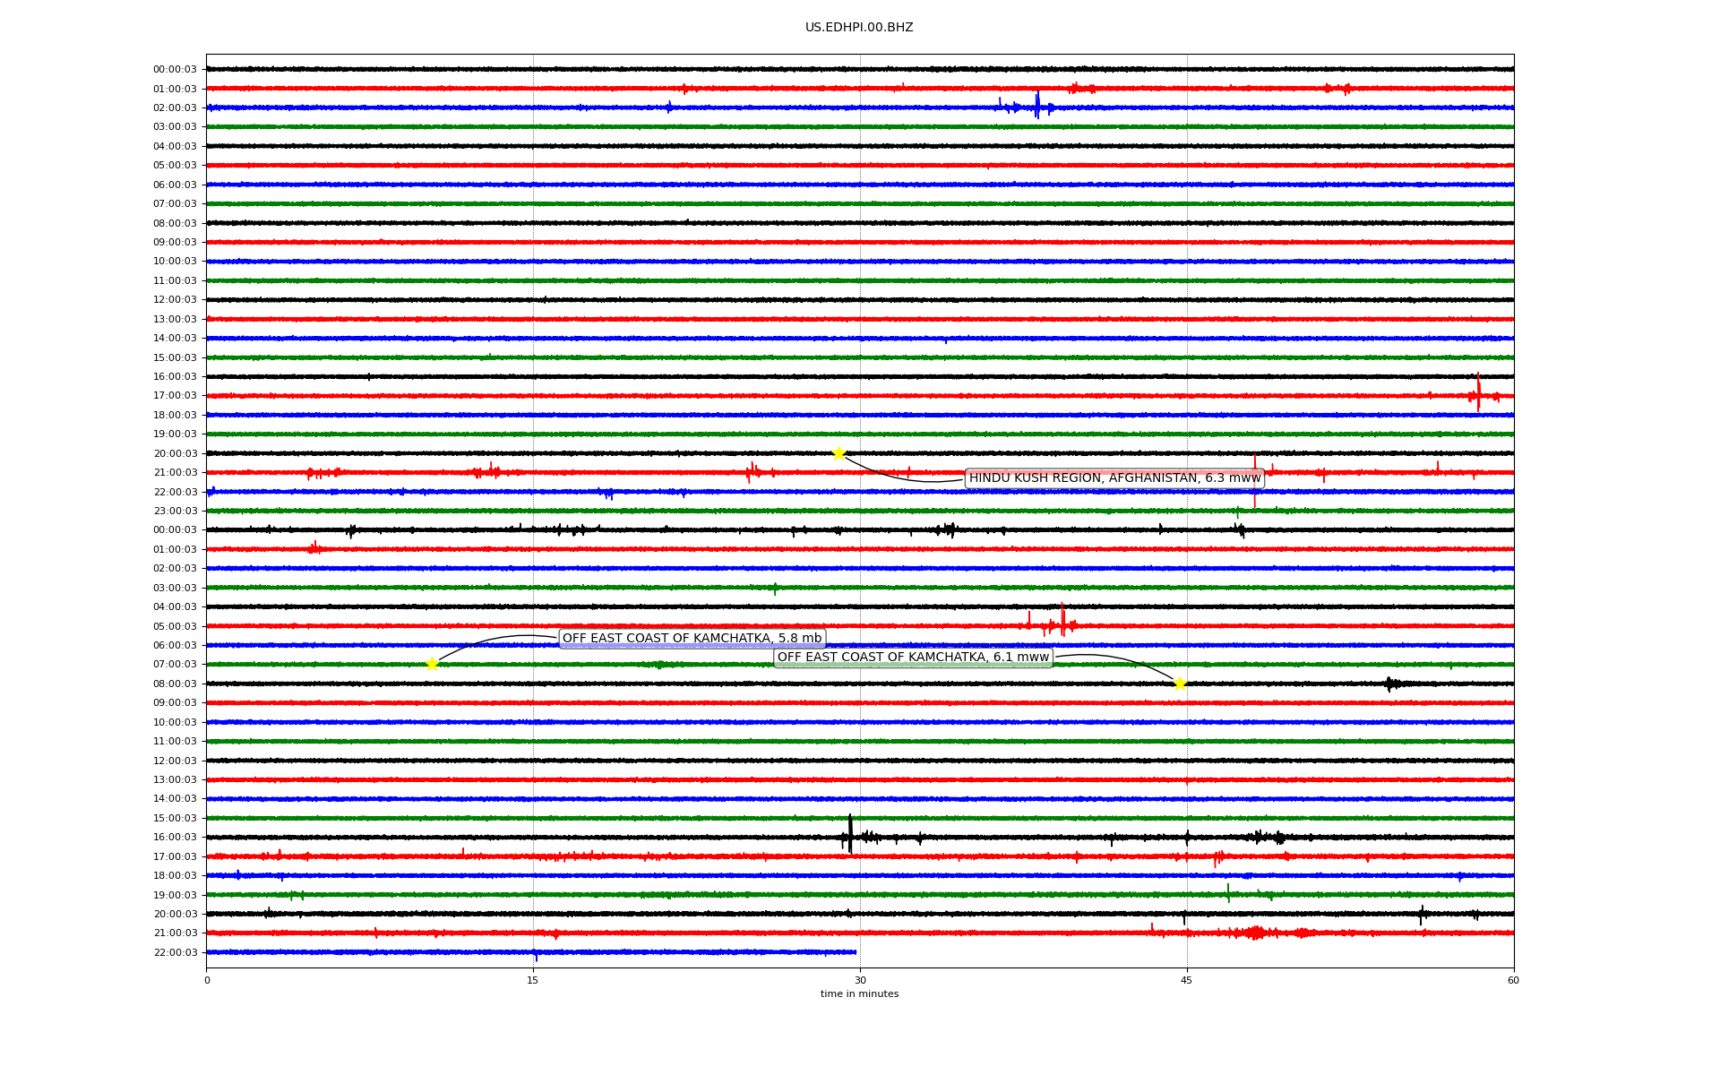Click the 30 minute x-axis tick label
Image resolution: width=1720 pixels, height=1075 pixels.
pyautogui.click(x=860, y=980)
